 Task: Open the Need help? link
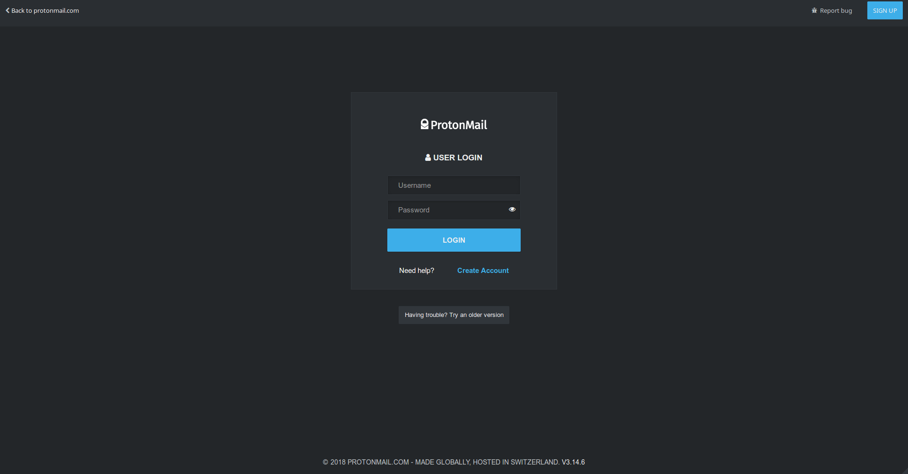click(x=417, y=271)
